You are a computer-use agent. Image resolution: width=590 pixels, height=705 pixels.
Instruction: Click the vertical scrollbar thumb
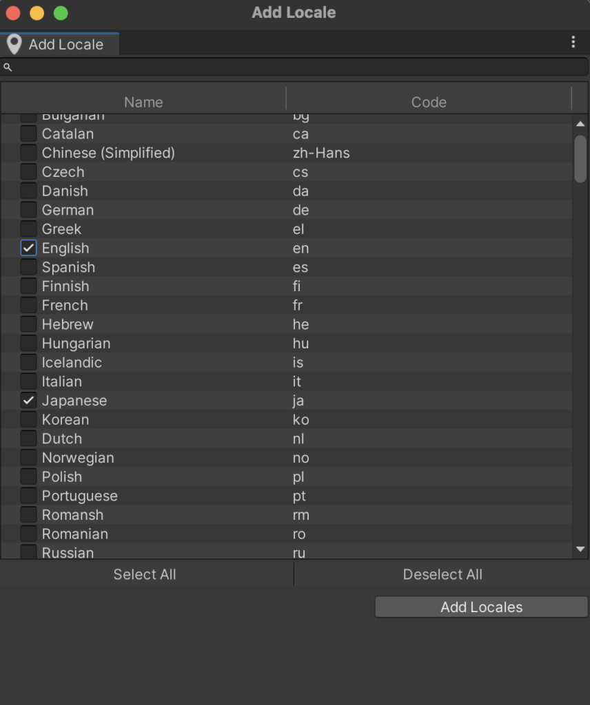[580, 158]
